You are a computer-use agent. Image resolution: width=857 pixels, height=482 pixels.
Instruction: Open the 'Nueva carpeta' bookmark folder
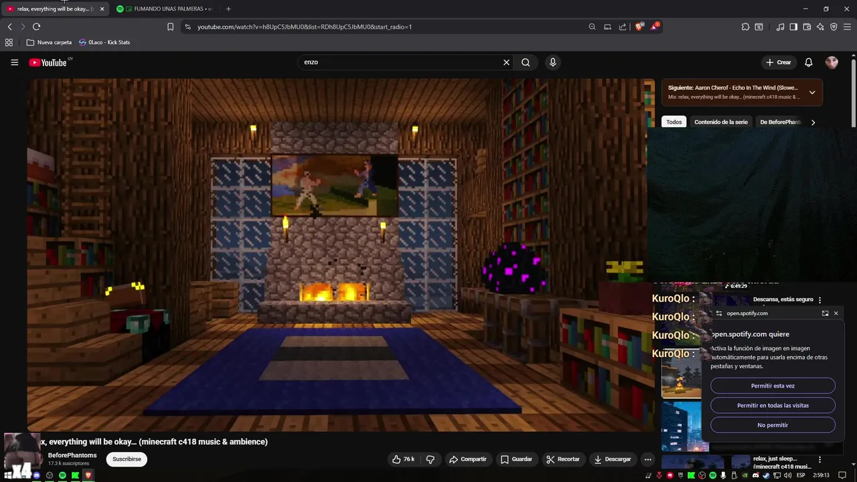tap(49, 42)
